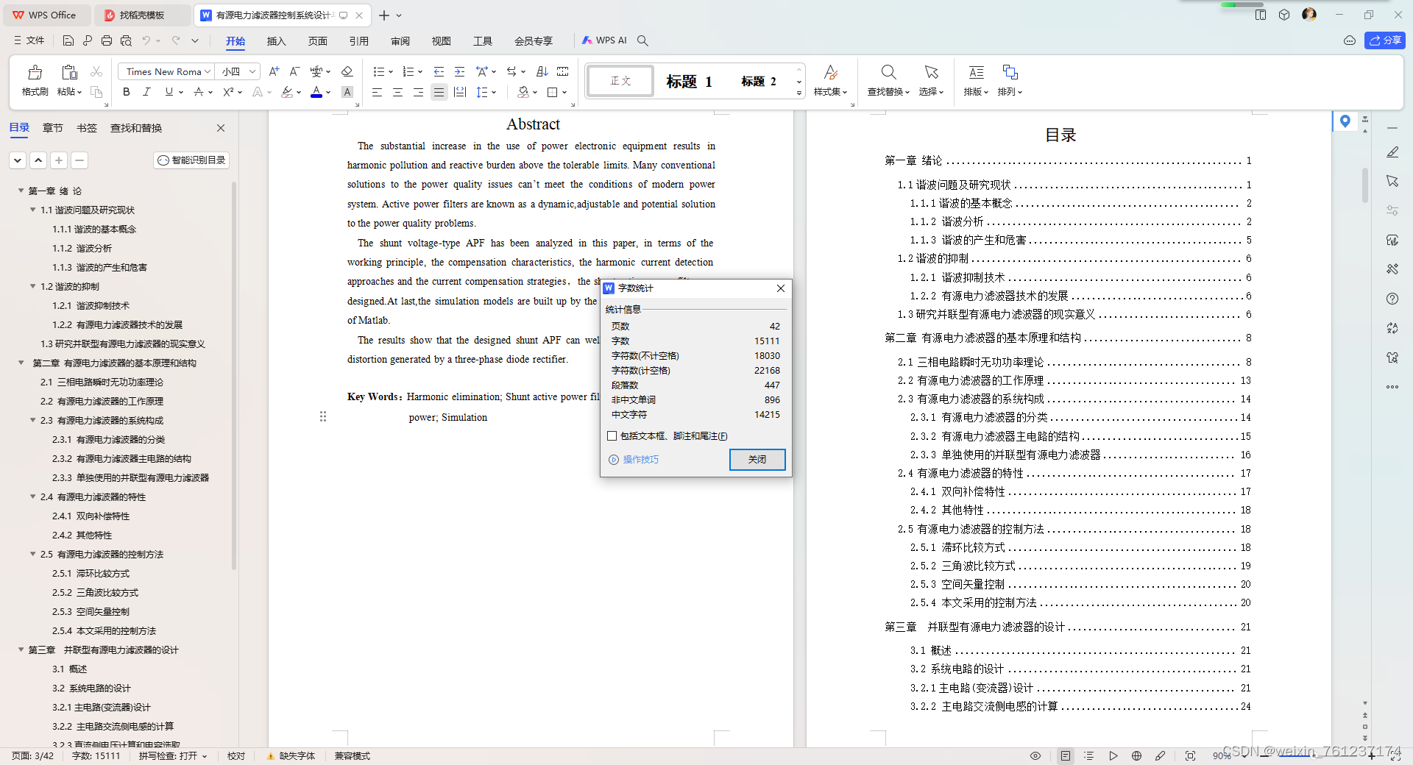Image resolution: width=1413 pixels, height=765 pixels.
Task: Open the highlight color tool
Action: tap(288, 92)
